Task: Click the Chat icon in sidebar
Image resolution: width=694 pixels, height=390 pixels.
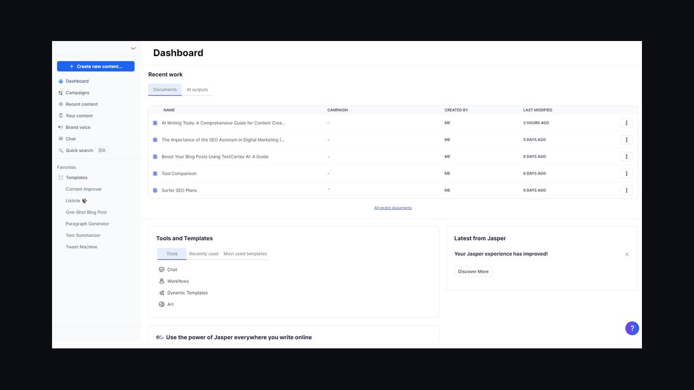Action: (61, 139)
